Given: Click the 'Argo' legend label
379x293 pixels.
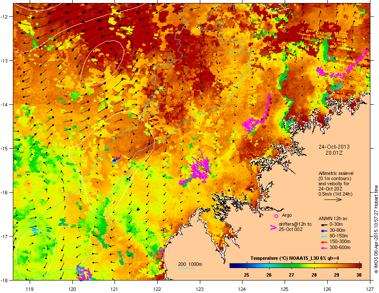Looking at the screenshot, I should [287, 215].
